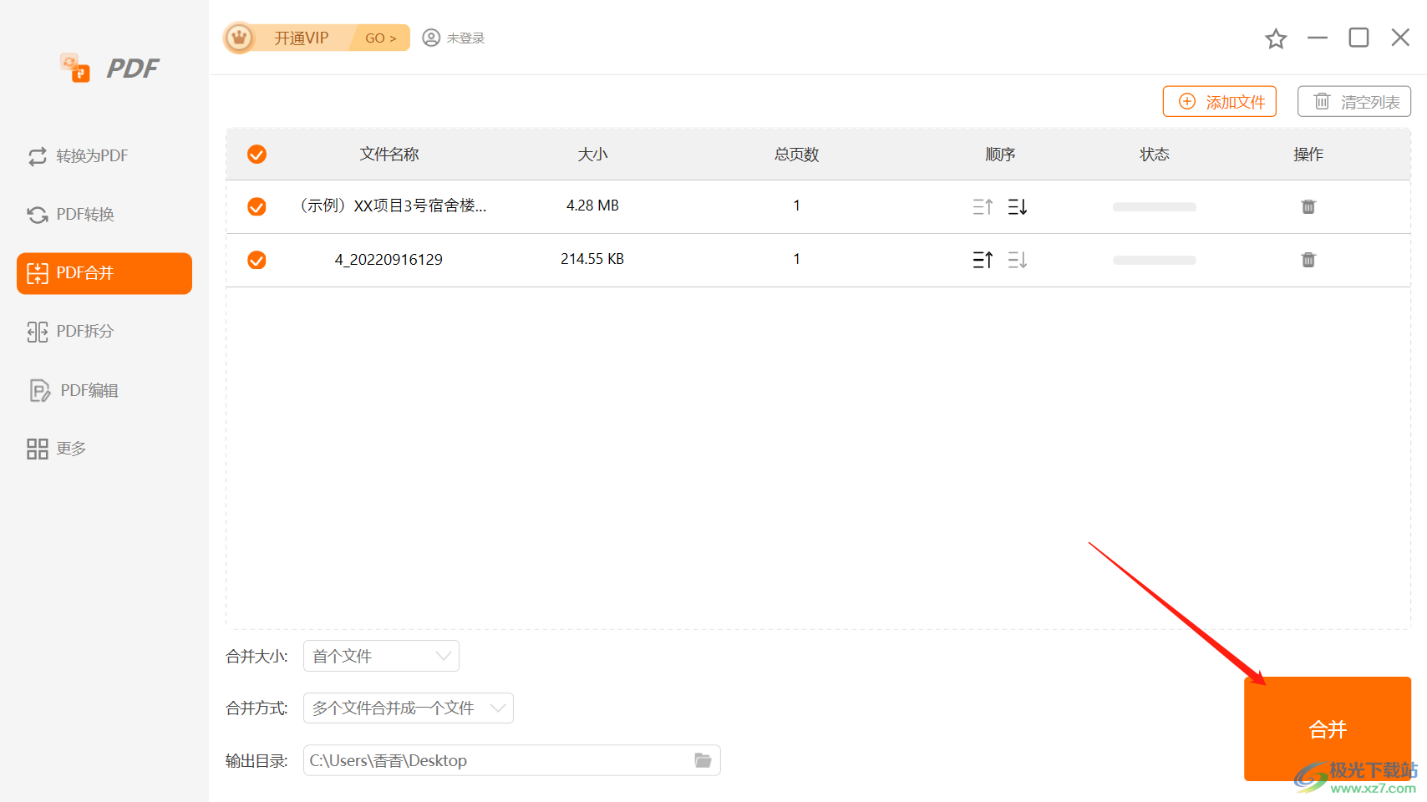Click the PDF app logo
The image size is (1427, 802).
pyautogui.click(x=109, y=69)
